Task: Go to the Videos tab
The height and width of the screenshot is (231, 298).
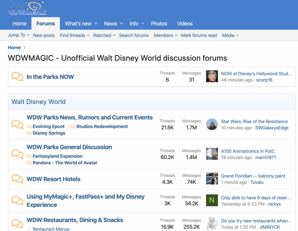Action: (x=184, y=24)
